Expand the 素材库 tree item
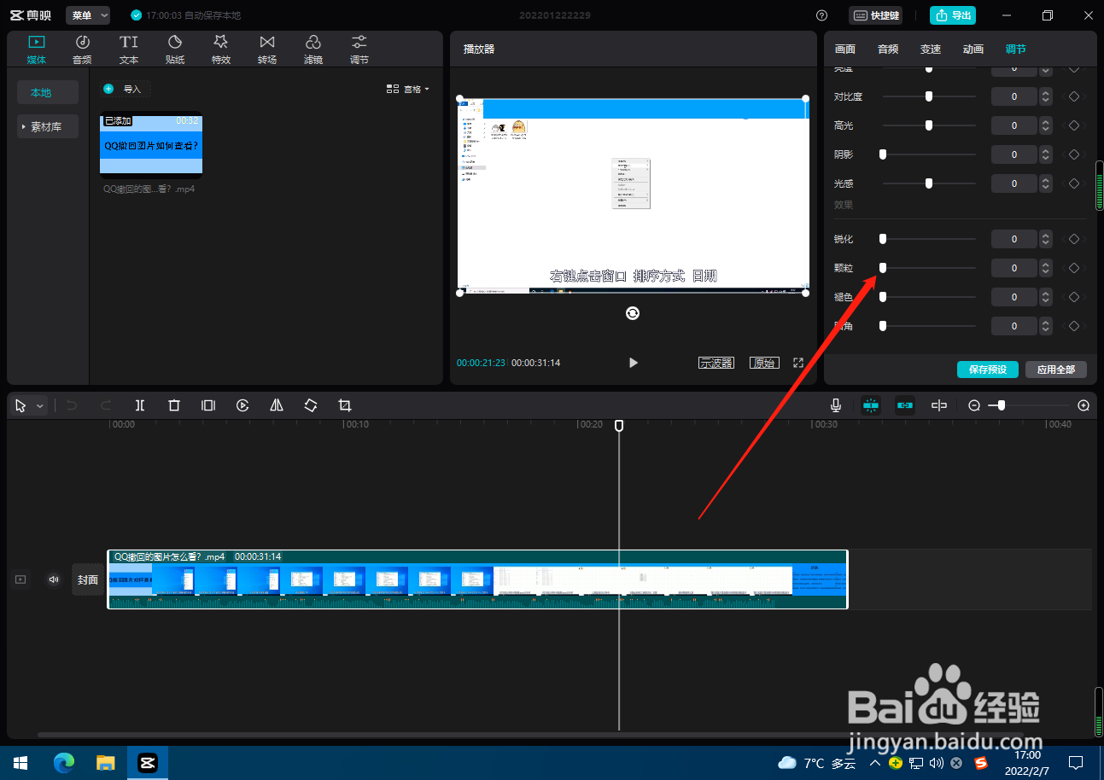The image size is (1104, 780). coord(48,126)
